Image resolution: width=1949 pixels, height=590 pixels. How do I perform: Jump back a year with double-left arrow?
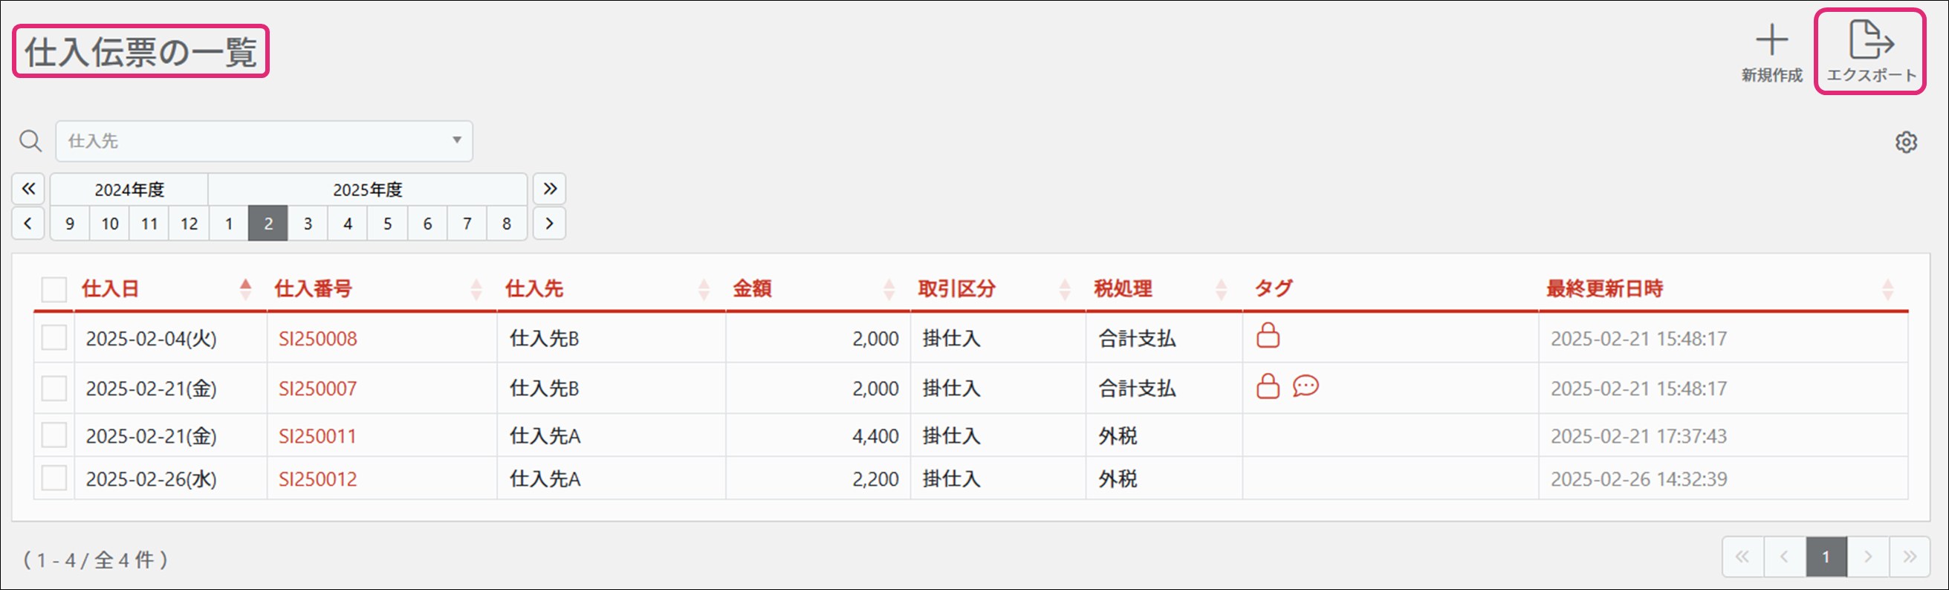(28, 189)
